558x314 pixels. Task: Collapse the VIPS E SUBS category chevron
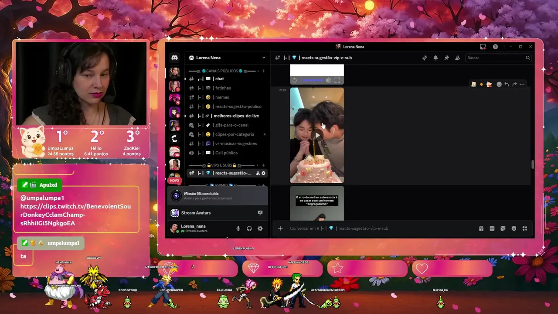click(258, 165)
